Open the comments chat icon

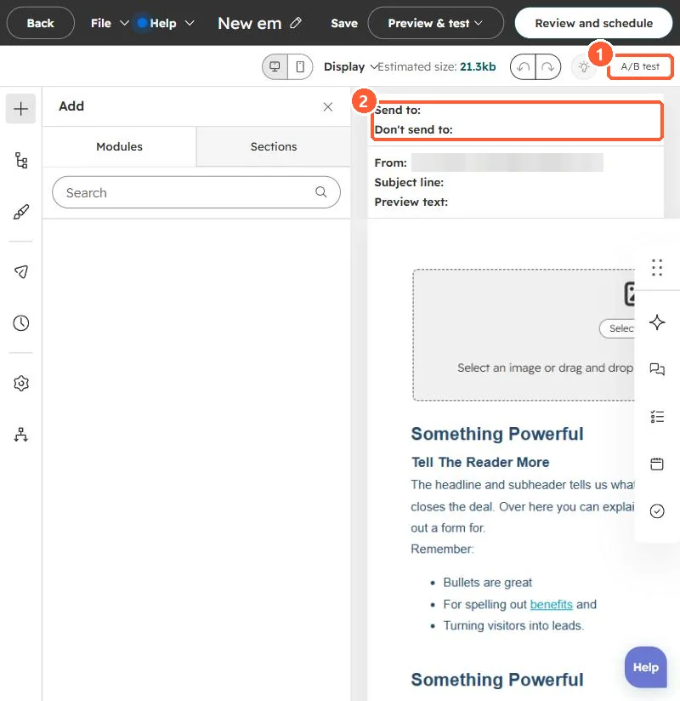coord(657,369)
